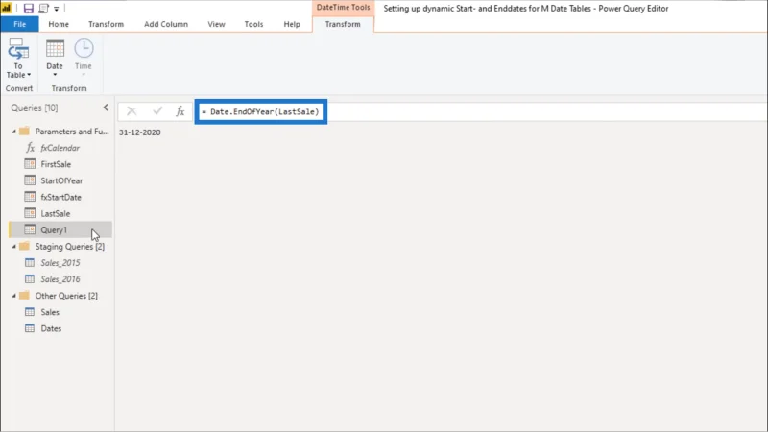This screenshot has width=768, height=432.
Task: Select the FirstSale query
Action: pos(56,164)
